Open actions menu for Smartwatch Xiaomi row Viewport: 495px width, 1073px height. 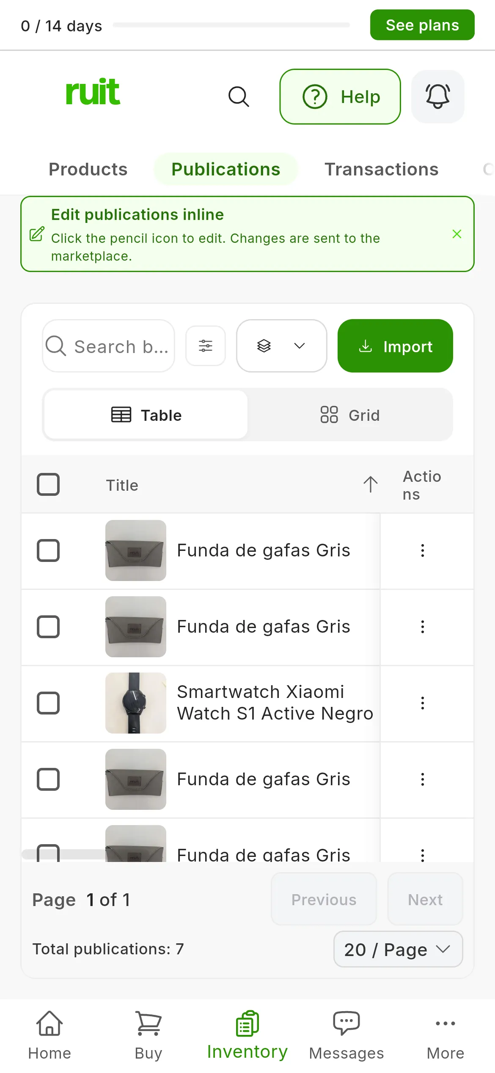point(422,703)
